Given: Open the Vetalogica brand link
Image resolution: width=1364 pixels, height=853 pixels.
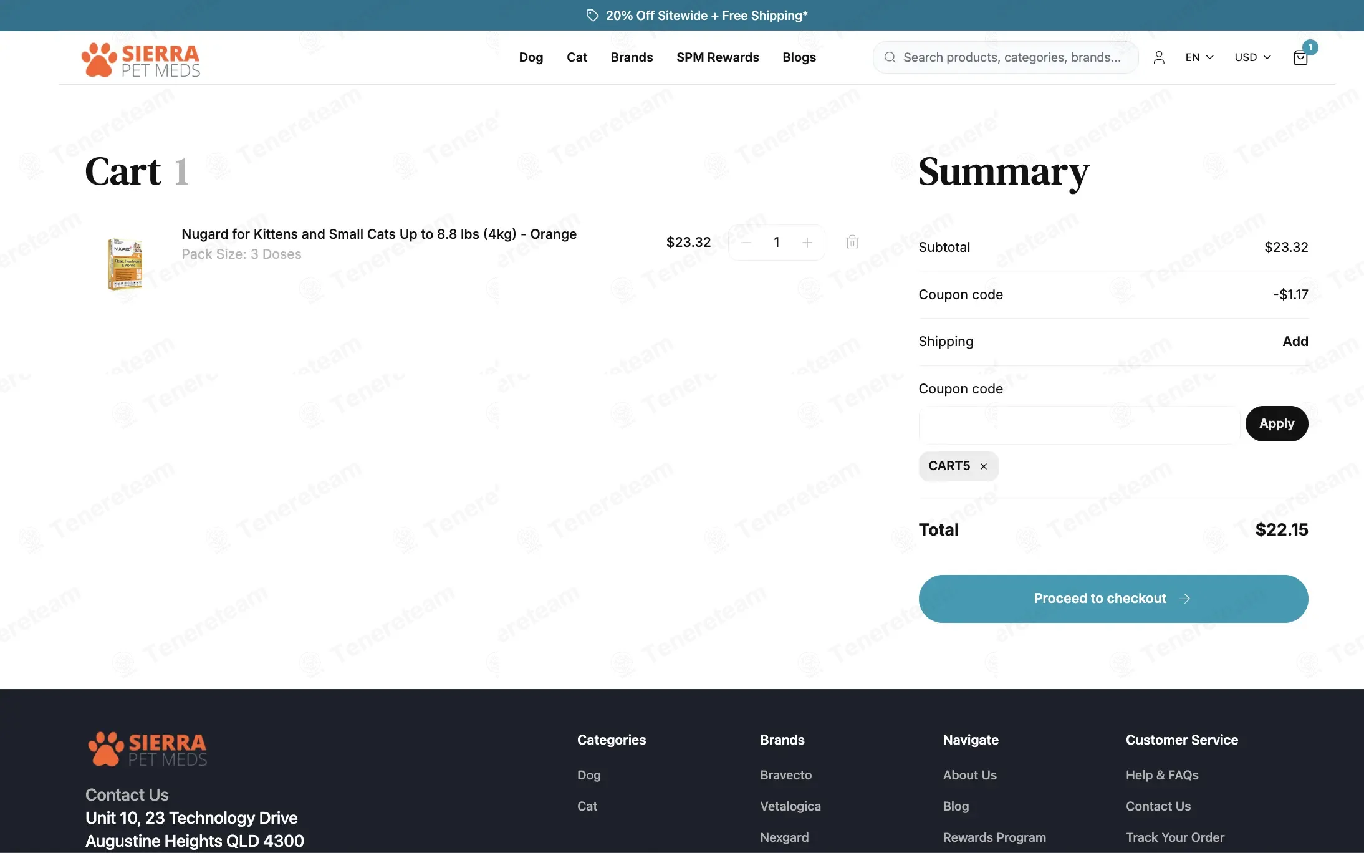Looking at the screenshot, I should (x=790, y=806).
